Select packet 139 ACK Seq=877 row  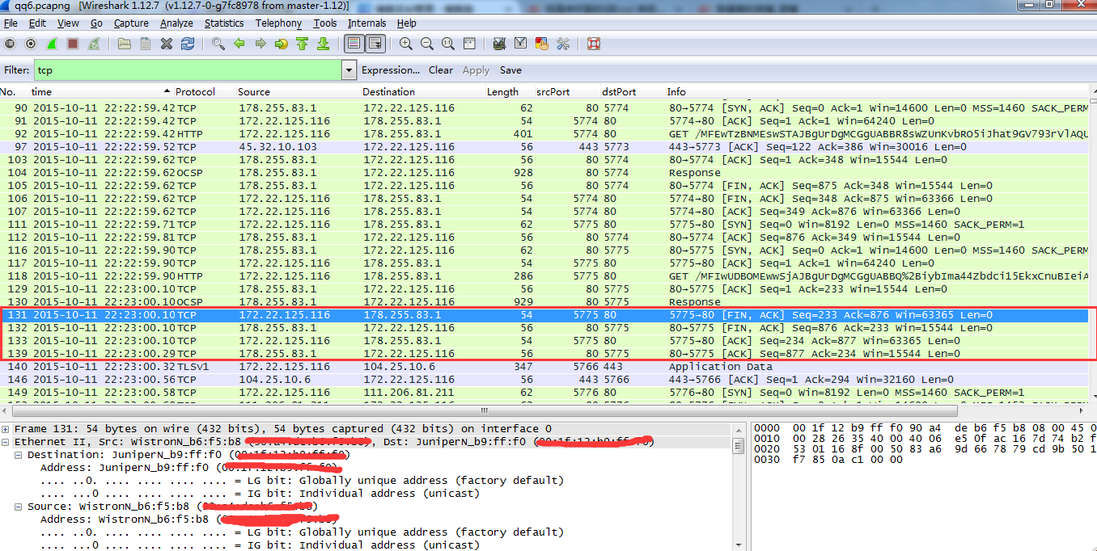pos(544,354)
